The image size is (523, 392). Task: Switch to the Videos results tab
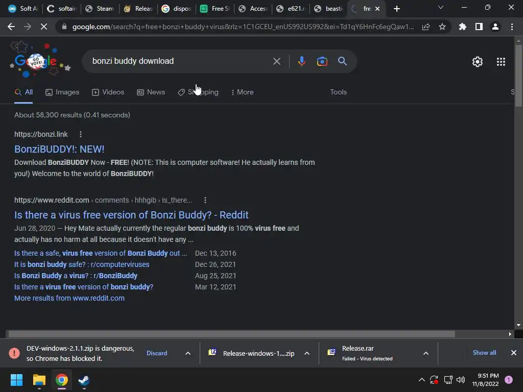click(108, 92)
